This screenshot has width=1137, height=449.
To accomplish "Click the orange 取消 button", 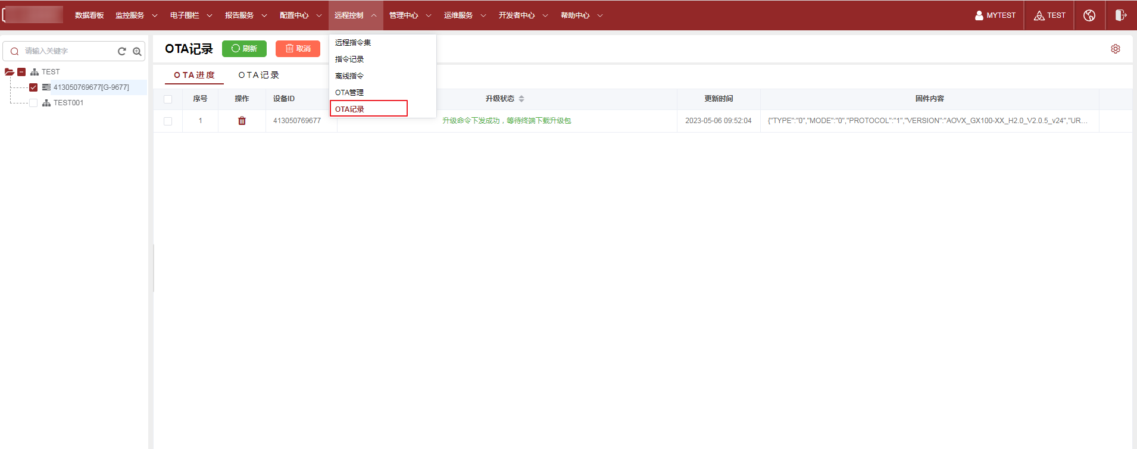I will point(298,49).
